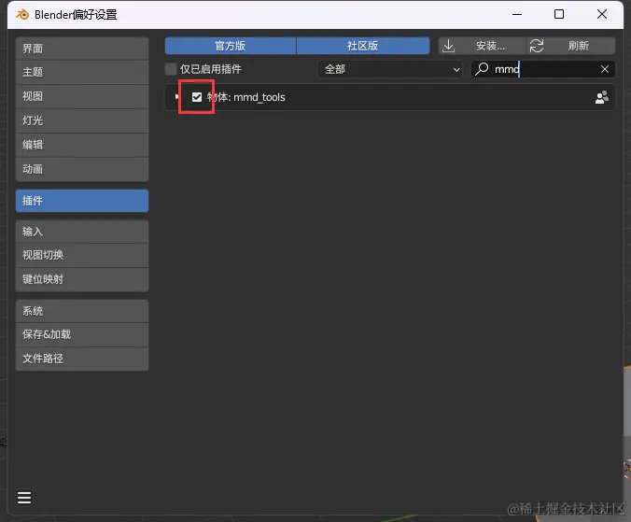Click the mmd_tools add-on name
This screenshot has width=631, height=522.
coord(245,97)
